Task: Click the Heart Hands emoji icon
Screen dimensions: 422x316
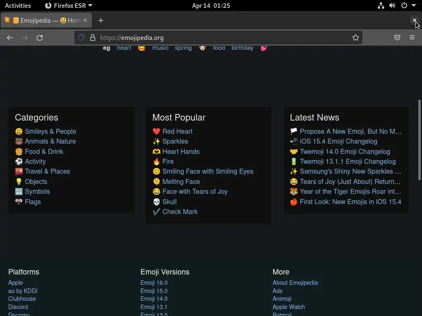Action: pyautogui.click(x=156, y=151)
